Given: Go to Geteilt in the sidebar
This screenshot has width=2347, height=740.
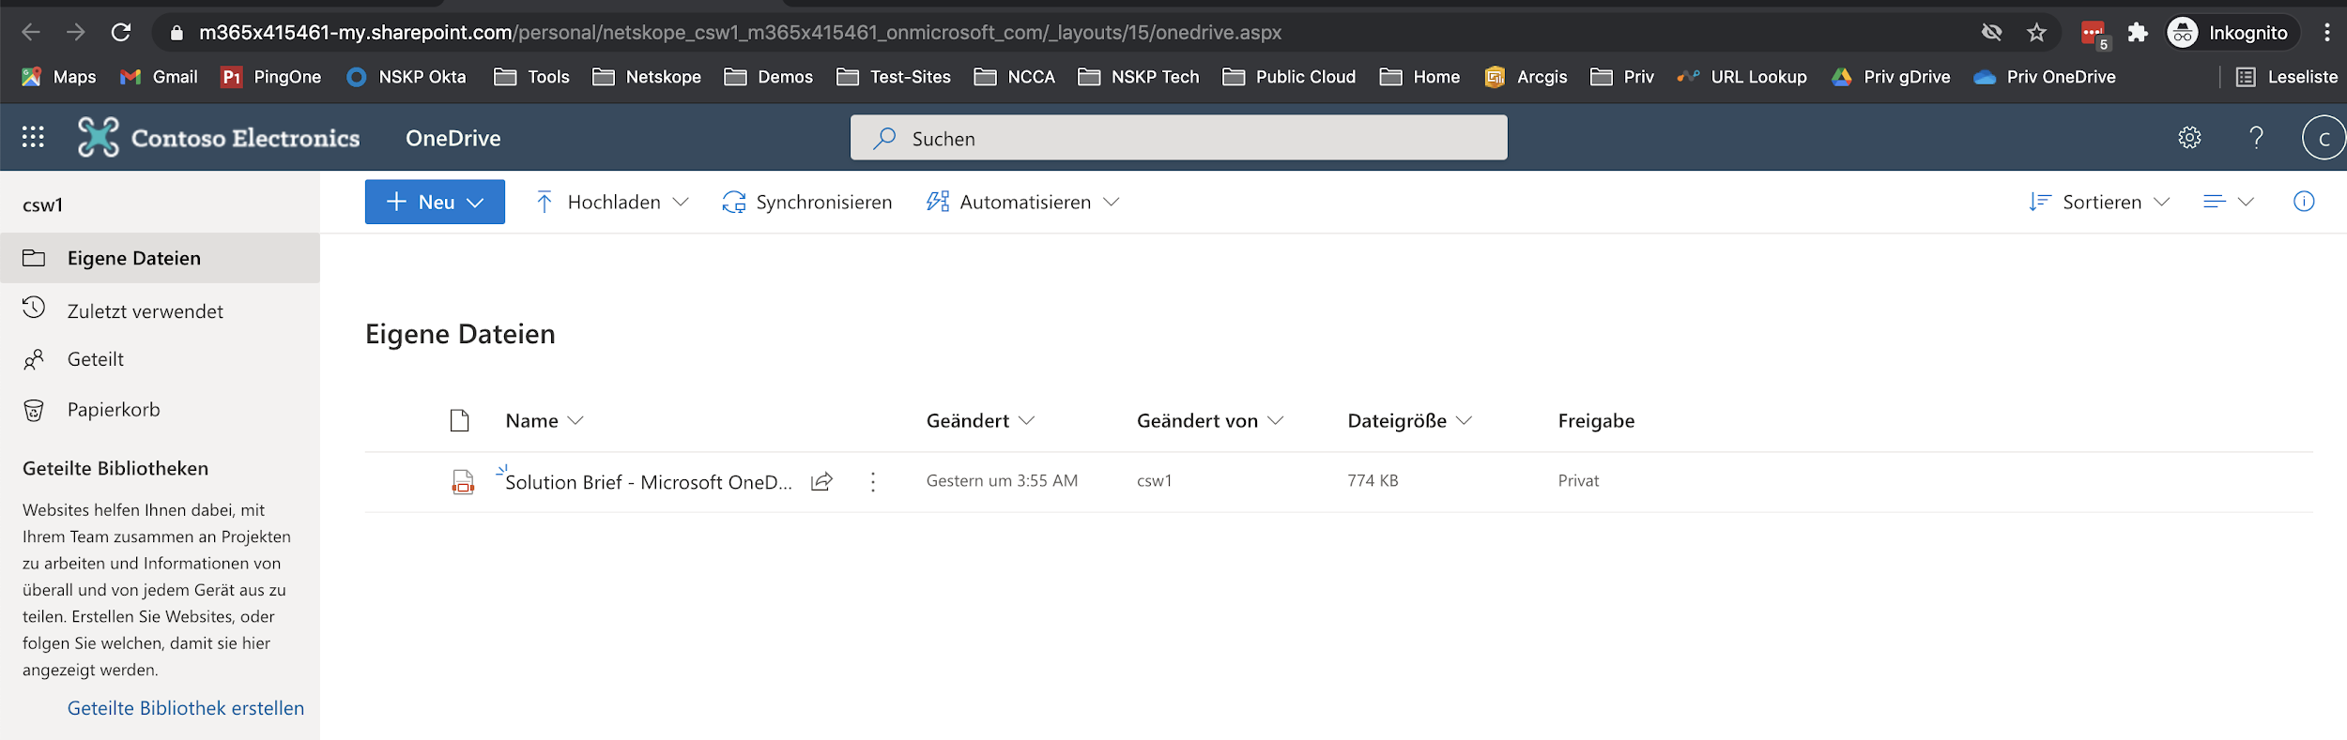Looking at the screenshot, I should tap(95, 359).
